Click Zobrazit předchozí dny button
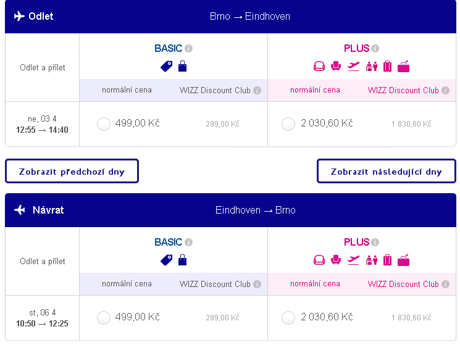 (x=72, y=171)
